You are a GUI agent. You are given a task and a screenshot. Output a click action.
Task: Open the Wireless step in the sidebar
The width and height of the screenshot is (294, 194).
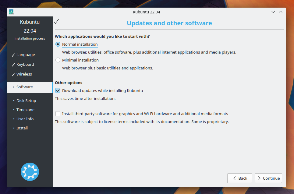[24, 74]
